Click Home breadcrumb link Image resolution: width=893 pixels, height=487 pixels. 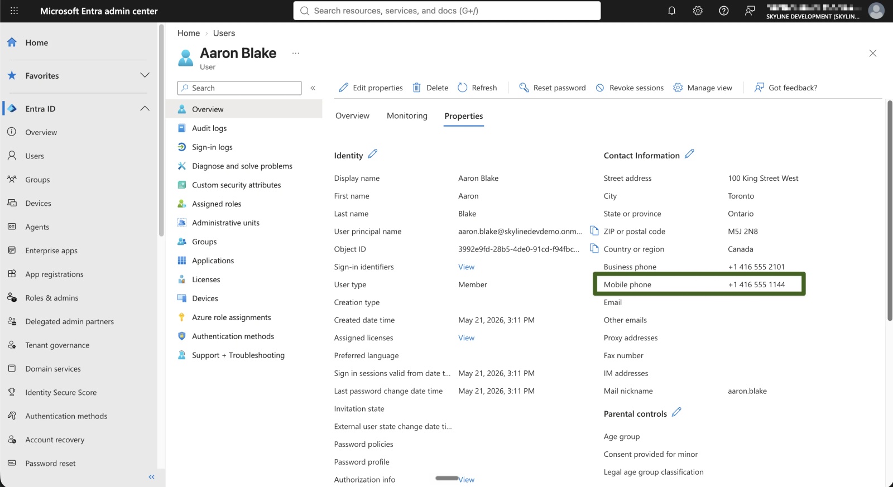[189, 33]
